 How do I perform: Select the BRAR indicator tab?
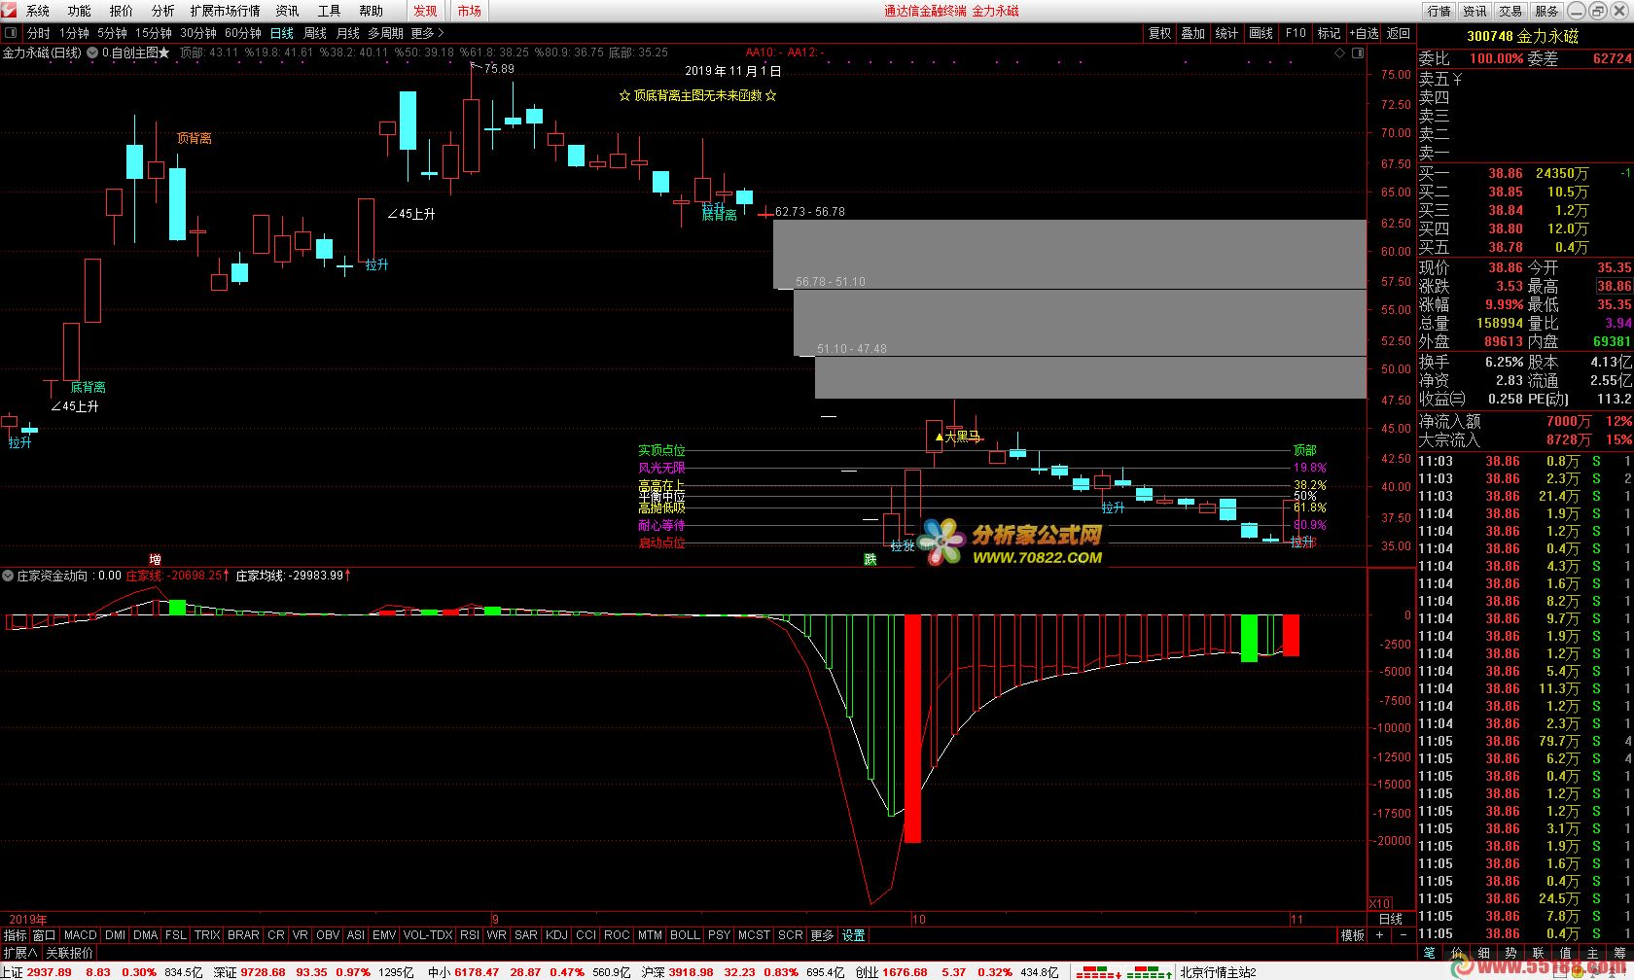[x=243, y=935]
